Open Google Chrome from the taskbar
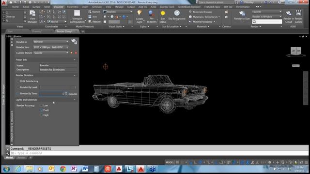The width and height of the screenshot is (310, 174). (x=63, y=169)
